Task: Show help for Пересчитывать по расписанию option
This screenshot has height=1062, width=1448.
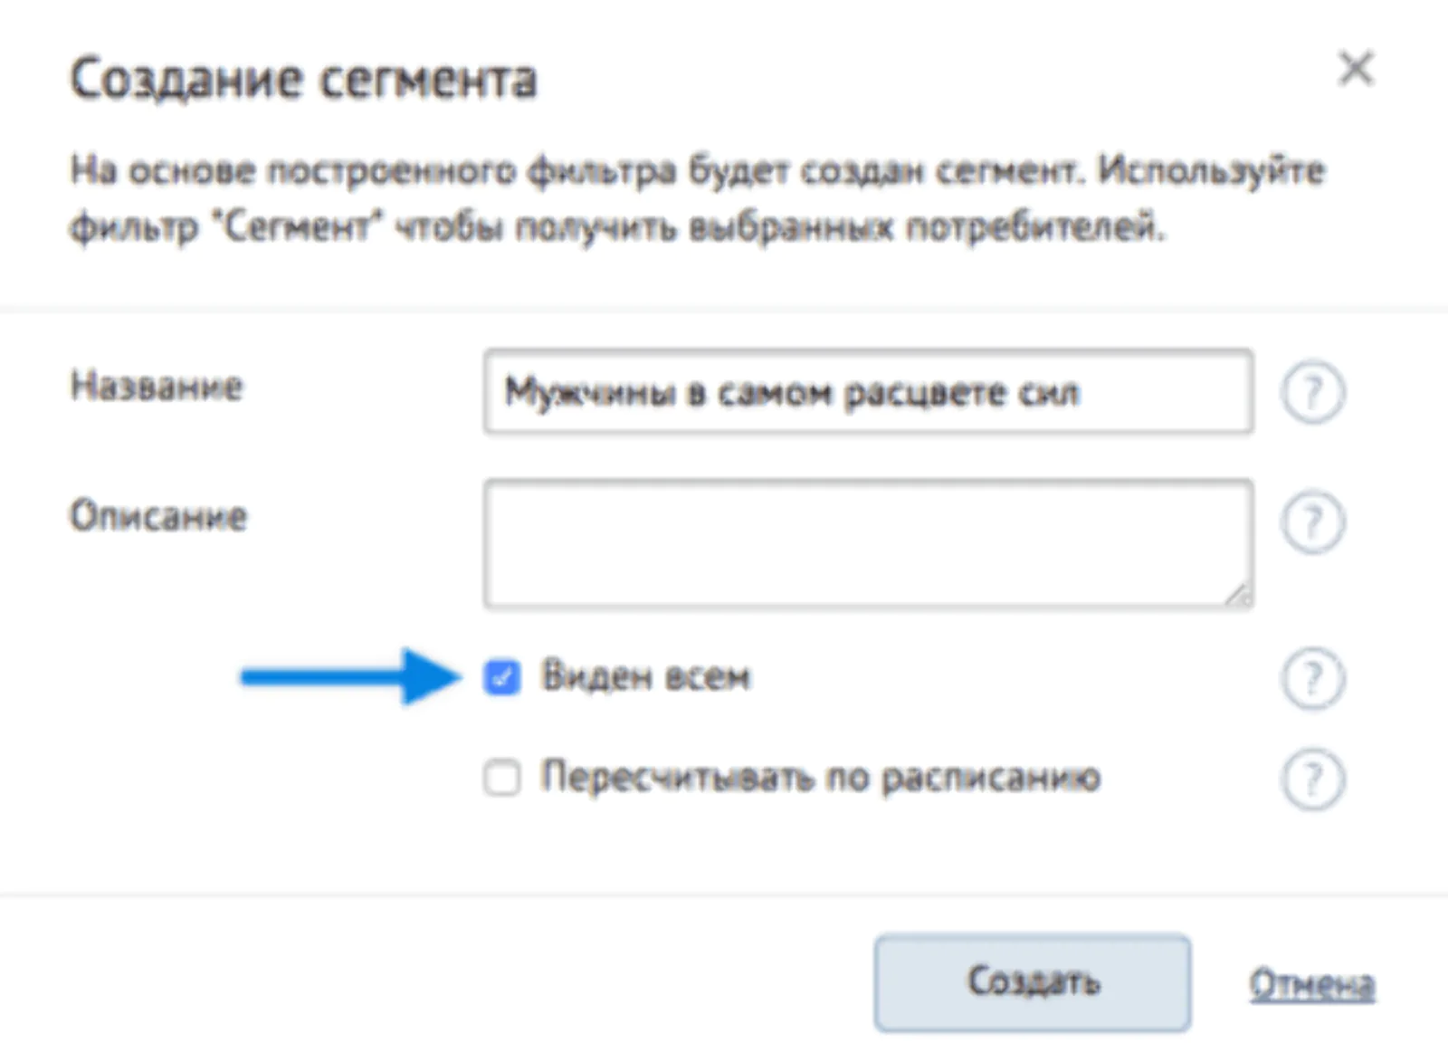Action: (1312, 779)
